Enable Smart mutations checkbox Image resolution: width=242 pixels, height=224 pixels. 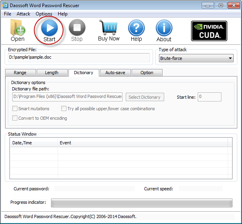(15, 109)
